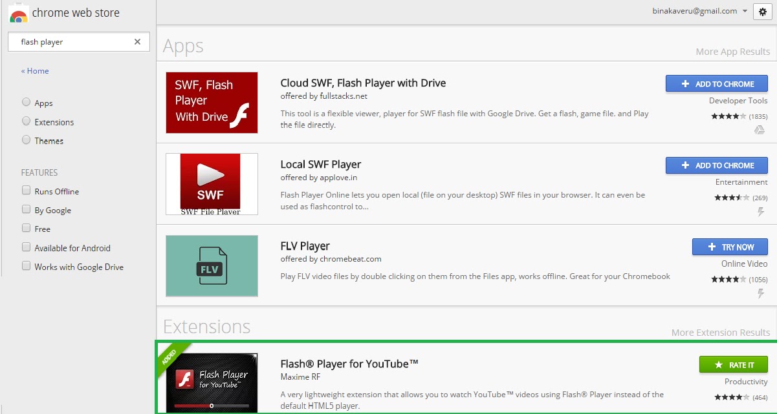Click the offline lightning icon under FLV Player
777x414 pixels.
pyautogui.click(x=761, y=294)
